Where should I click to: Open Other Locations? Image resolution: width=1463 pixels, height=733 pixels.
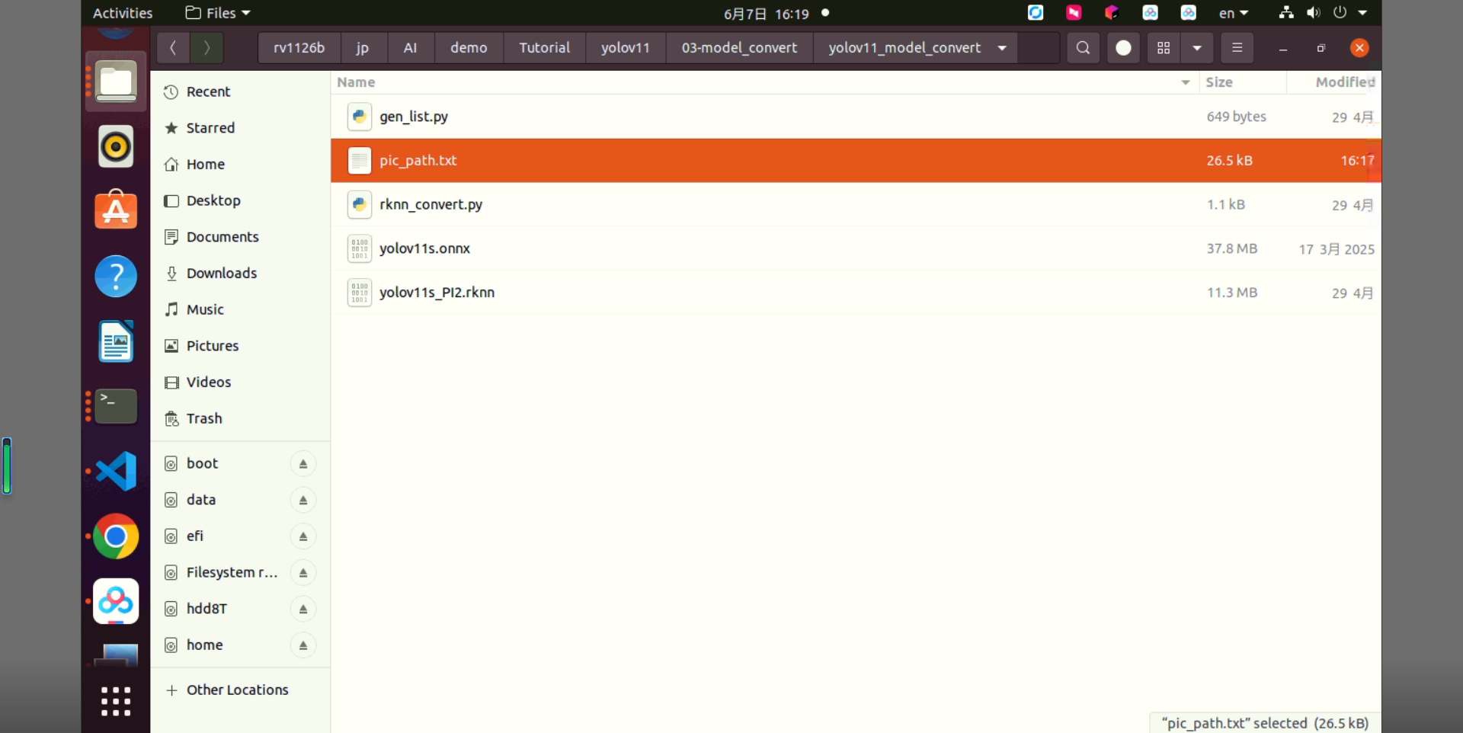pos(240,690)
